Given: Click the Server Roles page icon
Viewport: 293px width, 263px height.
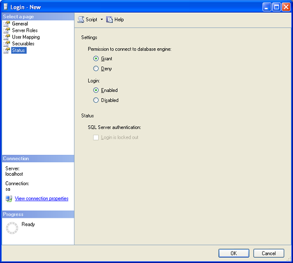Looking at the screenshot, I should [7, 30].
